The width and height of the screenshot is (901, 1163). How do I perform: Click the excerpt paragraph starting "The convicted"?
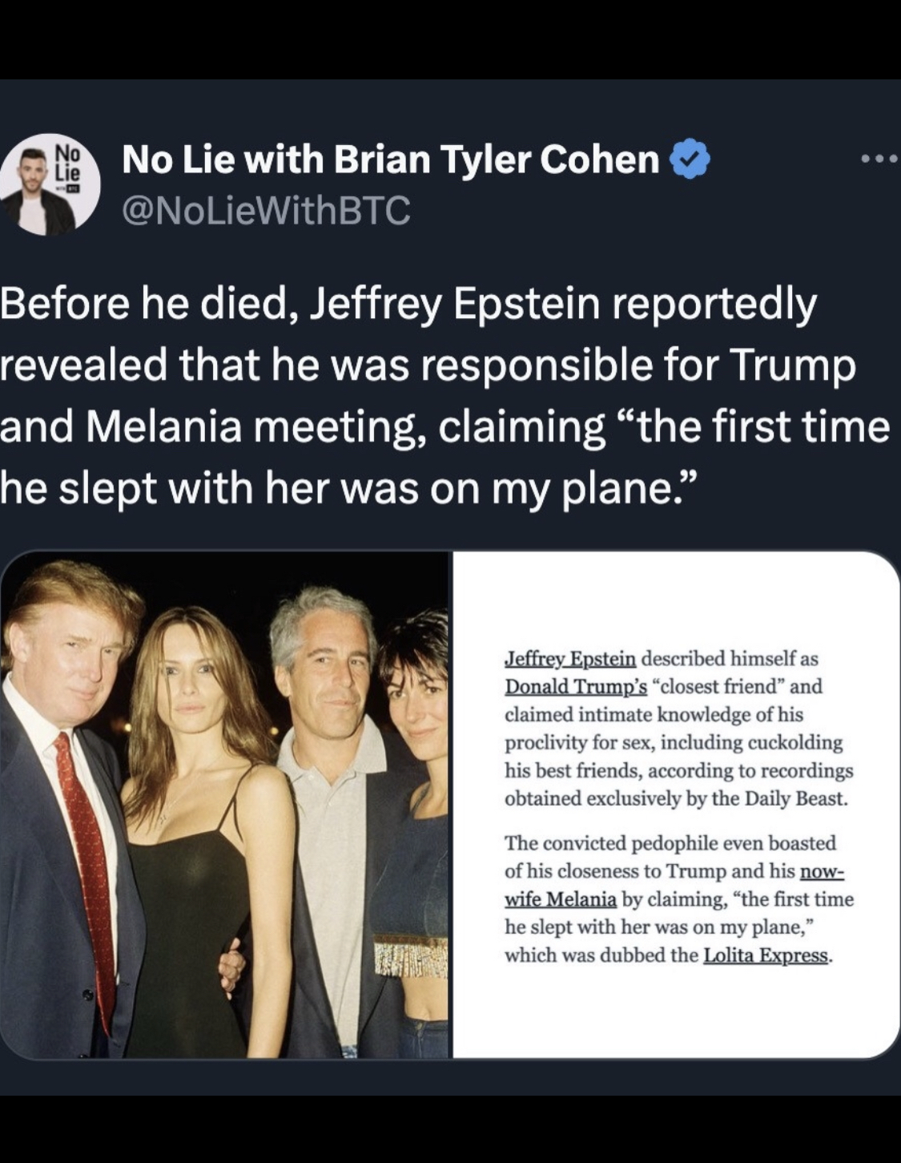pyautogui.click(x=678, y=899)
